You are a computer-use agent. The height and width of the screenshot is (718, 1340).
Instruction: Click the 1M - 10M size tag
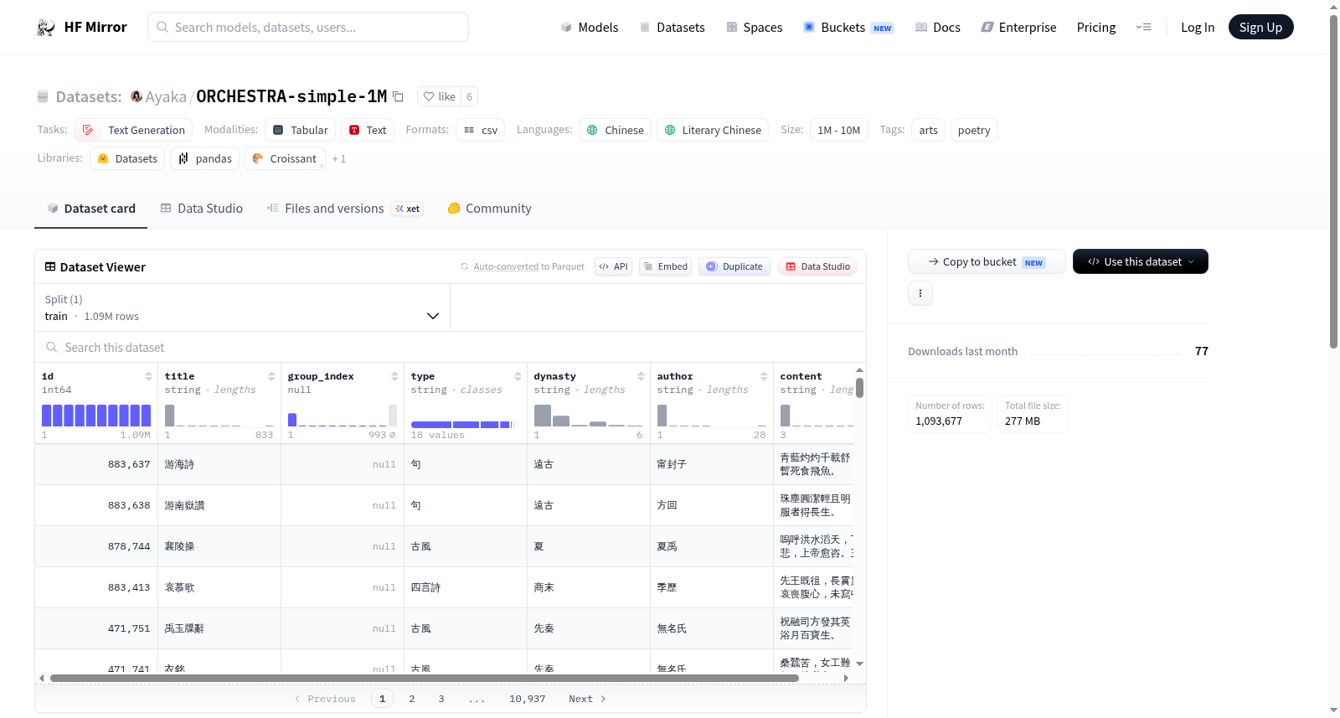tap(839, 131)
